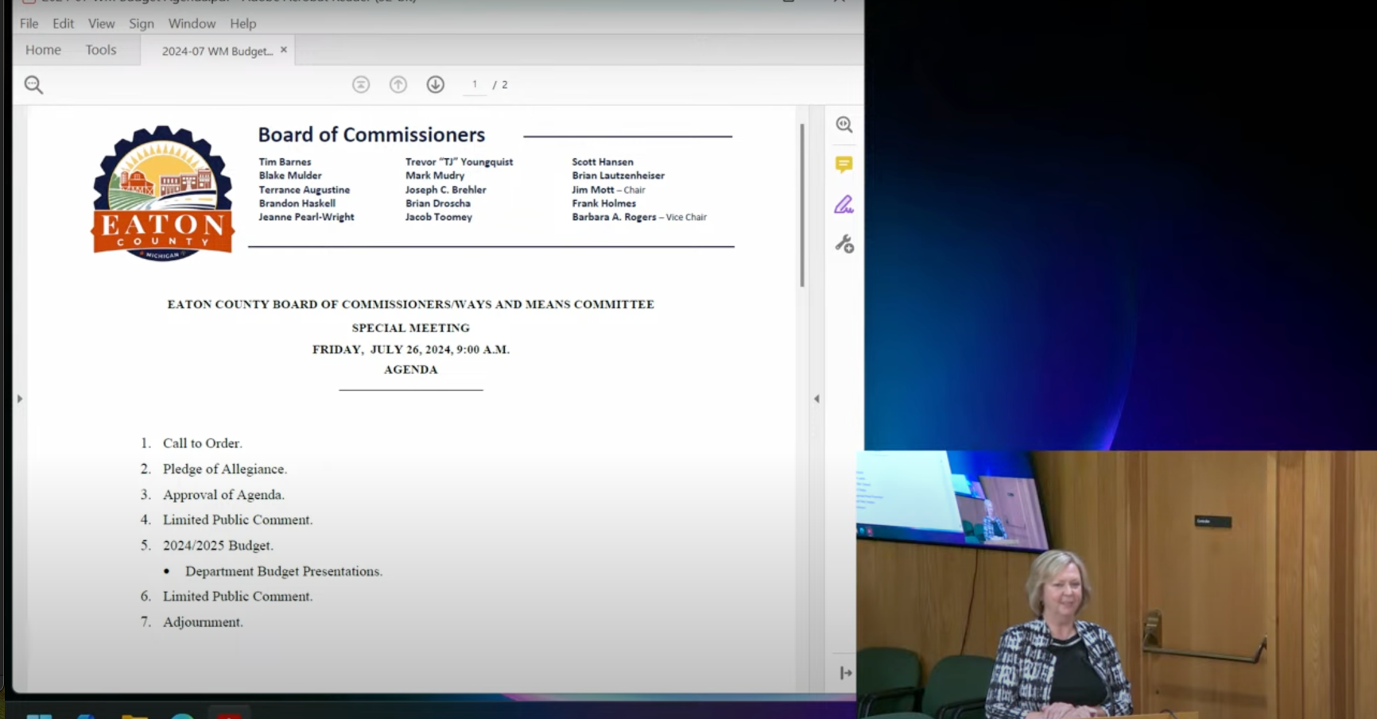Open the More Tools wrench icon

pos(844,244)
